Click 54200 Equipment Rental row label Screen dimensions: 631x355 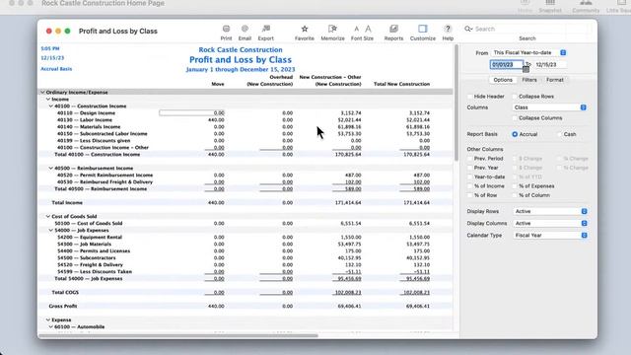tap(90, 238)
